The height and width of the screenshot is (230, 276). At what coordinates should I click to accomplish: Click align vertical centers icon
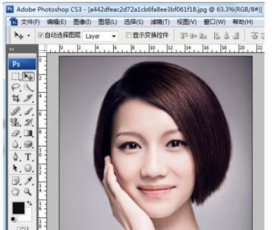coord(193,36)
